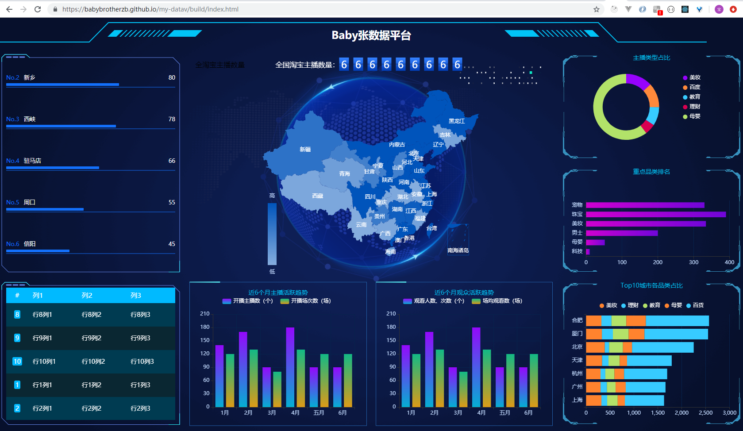Screen dimensions: 743x431
Task: Select table cell 行1列1
Action: click(x=42, y=385)
